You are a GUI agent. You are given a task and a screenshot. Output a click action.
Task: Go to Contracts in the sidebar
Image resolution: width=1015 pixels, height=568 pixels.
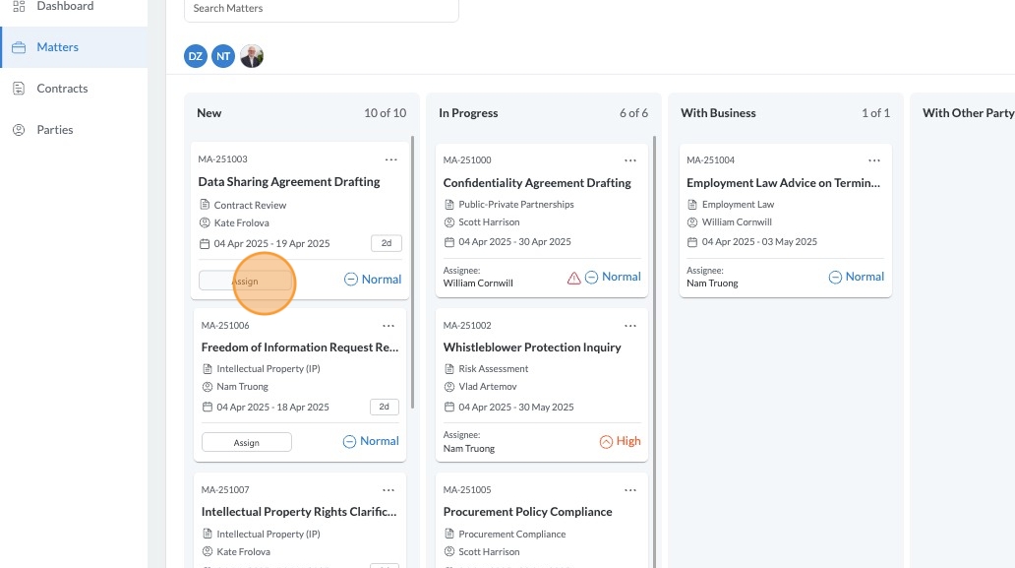click(x=62, y=89)
